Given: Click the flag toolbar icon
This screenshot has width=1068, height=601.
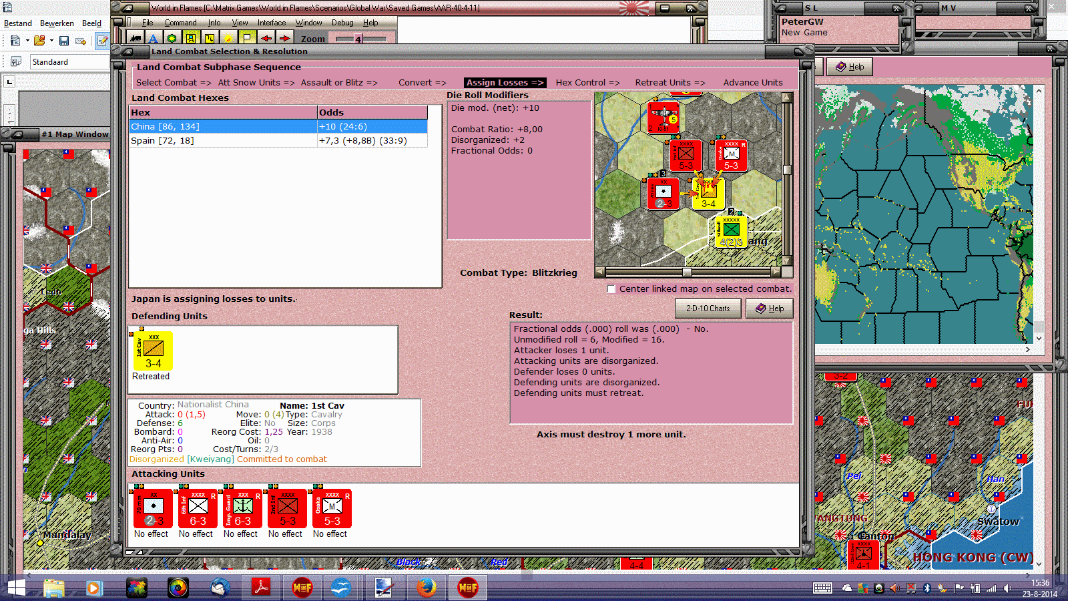Looking at the screenshot, I should (246, 39).
